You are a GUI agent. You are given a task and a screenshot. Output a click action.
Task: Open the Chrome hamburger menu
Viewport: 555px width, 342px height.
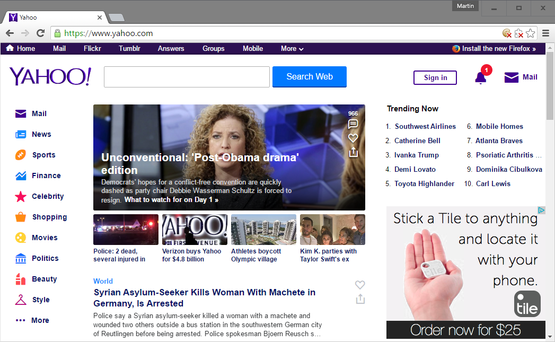(546, 33)
